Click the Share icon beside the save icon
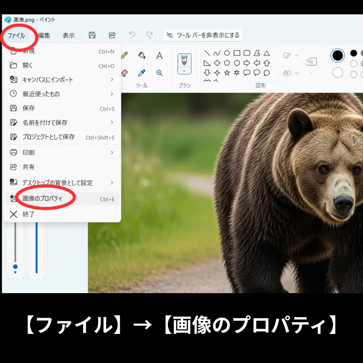The image size is (363, 363). tap(112, 35)
